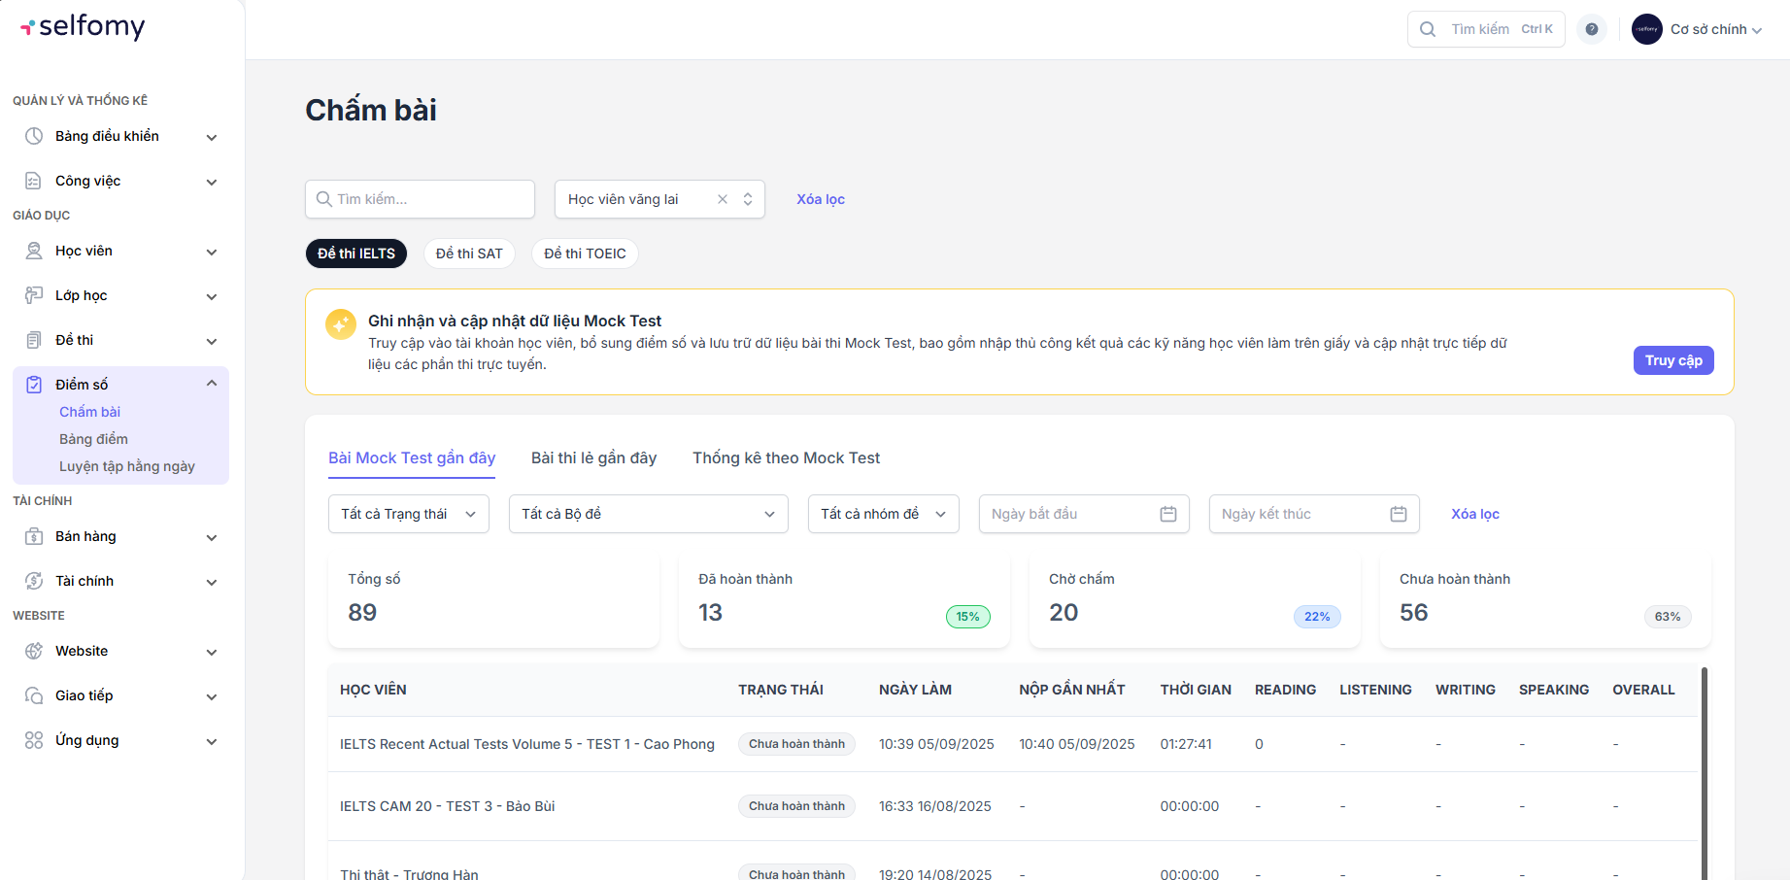This screenshot has height=880, width=1790.
Task: Click the Truy cập button
Action: [1672, 360]
